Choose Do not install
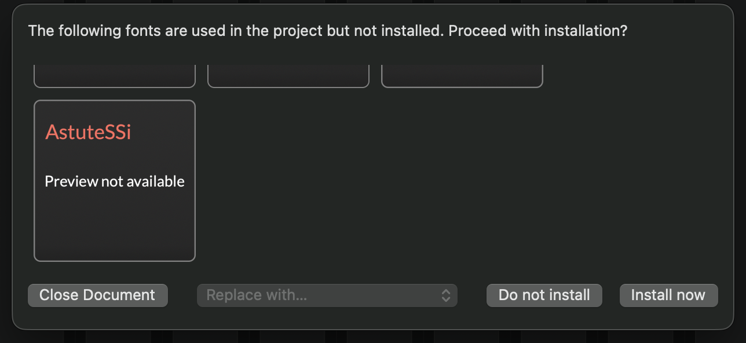 coord(544,295)
